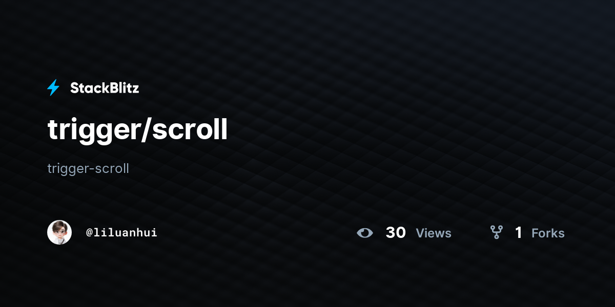This screenshot has height=307, width=615.
Task: Open the trigger/scroll project title
Action: point(137,130)
